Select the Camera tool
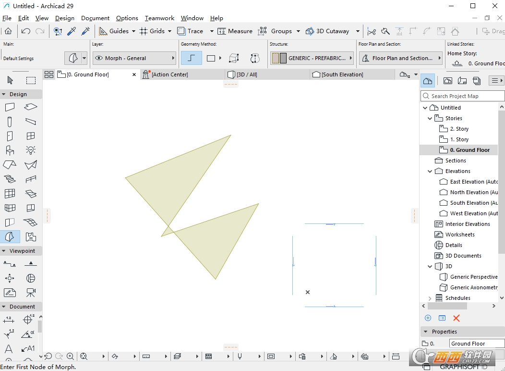The image size is (505, 371). (31, 293)
